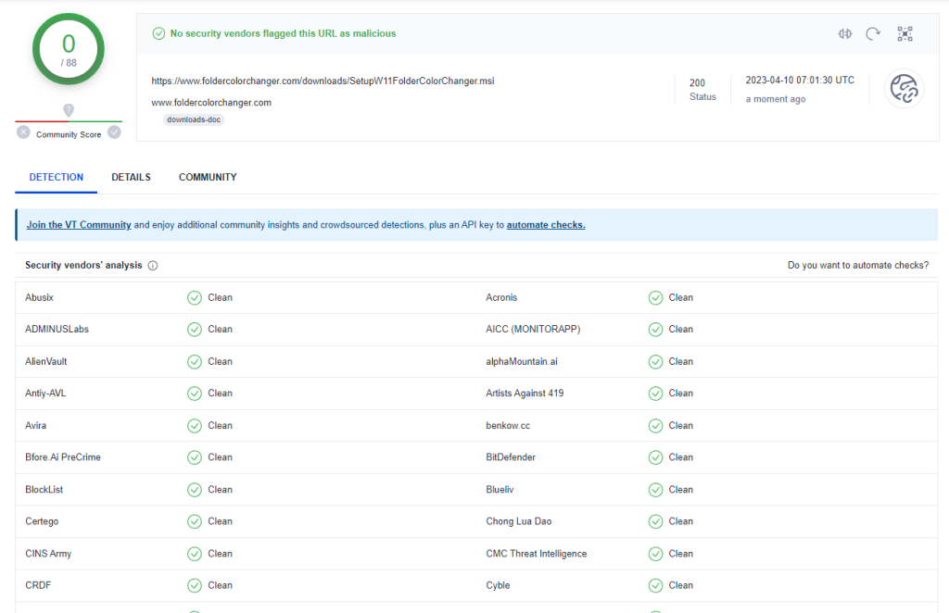Click the search-similar icon left of refresh
The height and width of the screenshot is (613, 949).
pyautogui.click(x=844, y=34)
